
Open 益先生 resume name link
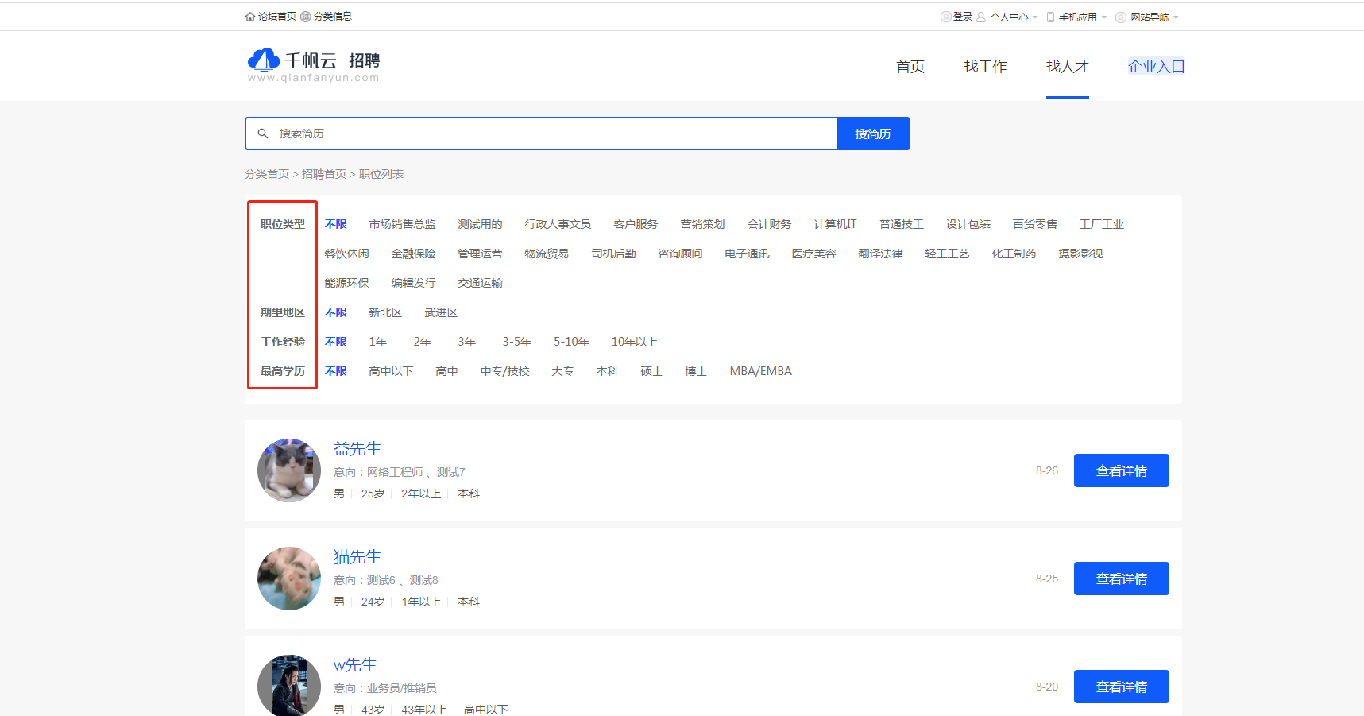pos(357,449)
